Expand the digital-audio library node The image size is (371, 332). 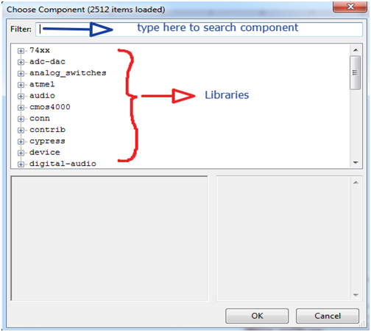(21, 165)
